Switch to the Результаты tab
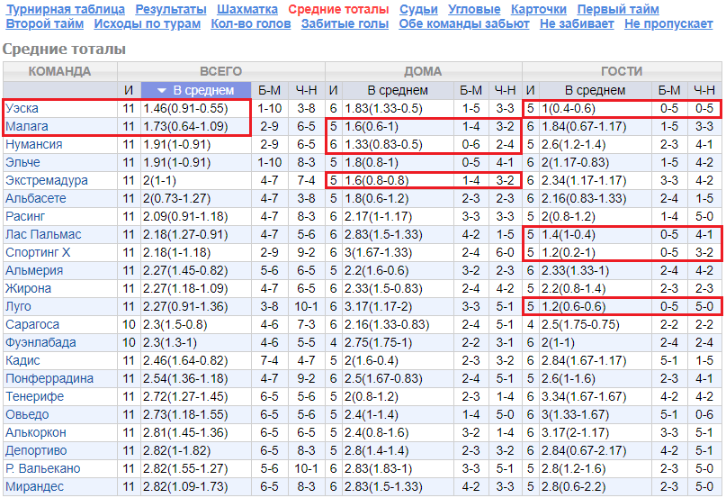This screenshot has height=498, width=726. tap(171, 9)
